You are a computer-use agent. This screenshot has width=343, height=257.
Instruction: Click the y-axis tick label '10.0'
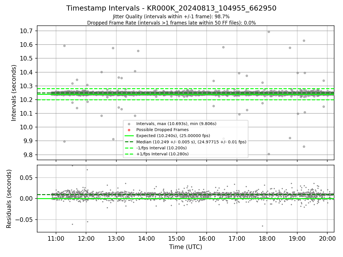(27, 127)
